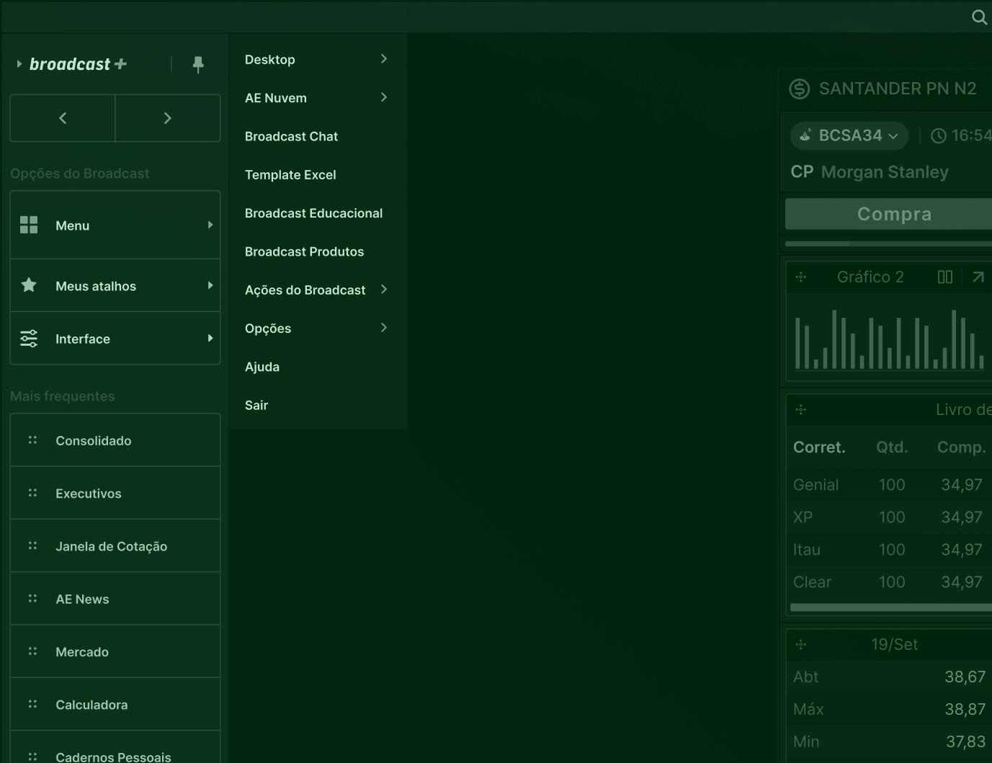
Task: Click the Santander currency icon
Action: [800, 89]
